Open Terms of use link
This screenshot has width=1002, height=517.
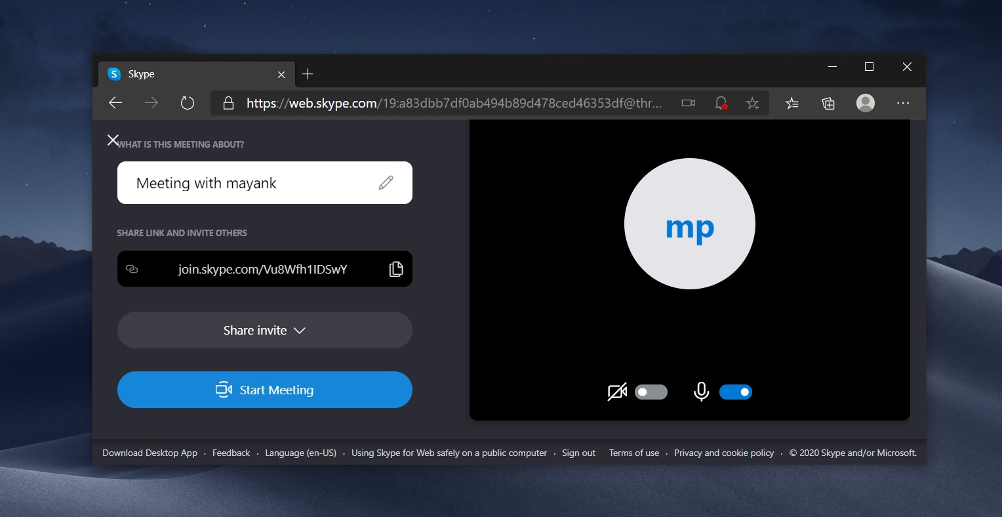pos(634,453)
